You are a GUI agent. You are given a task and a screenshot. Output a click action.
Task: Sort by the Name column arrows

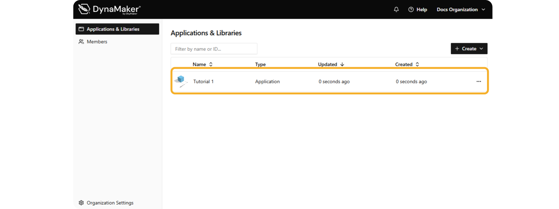211,64
